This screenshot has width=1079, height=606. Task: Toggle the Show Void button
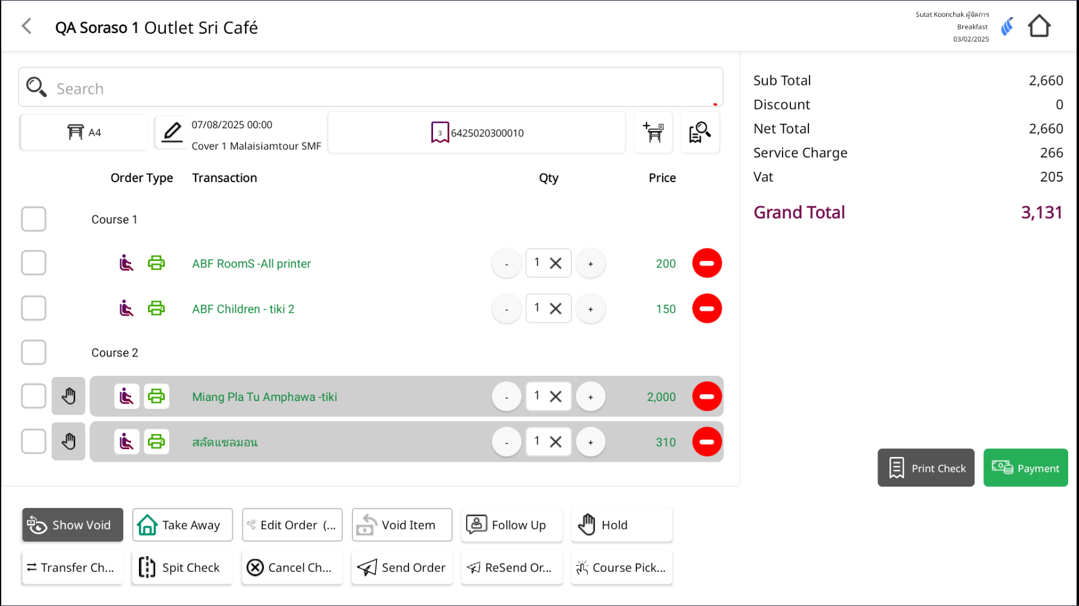coord(73,525)
